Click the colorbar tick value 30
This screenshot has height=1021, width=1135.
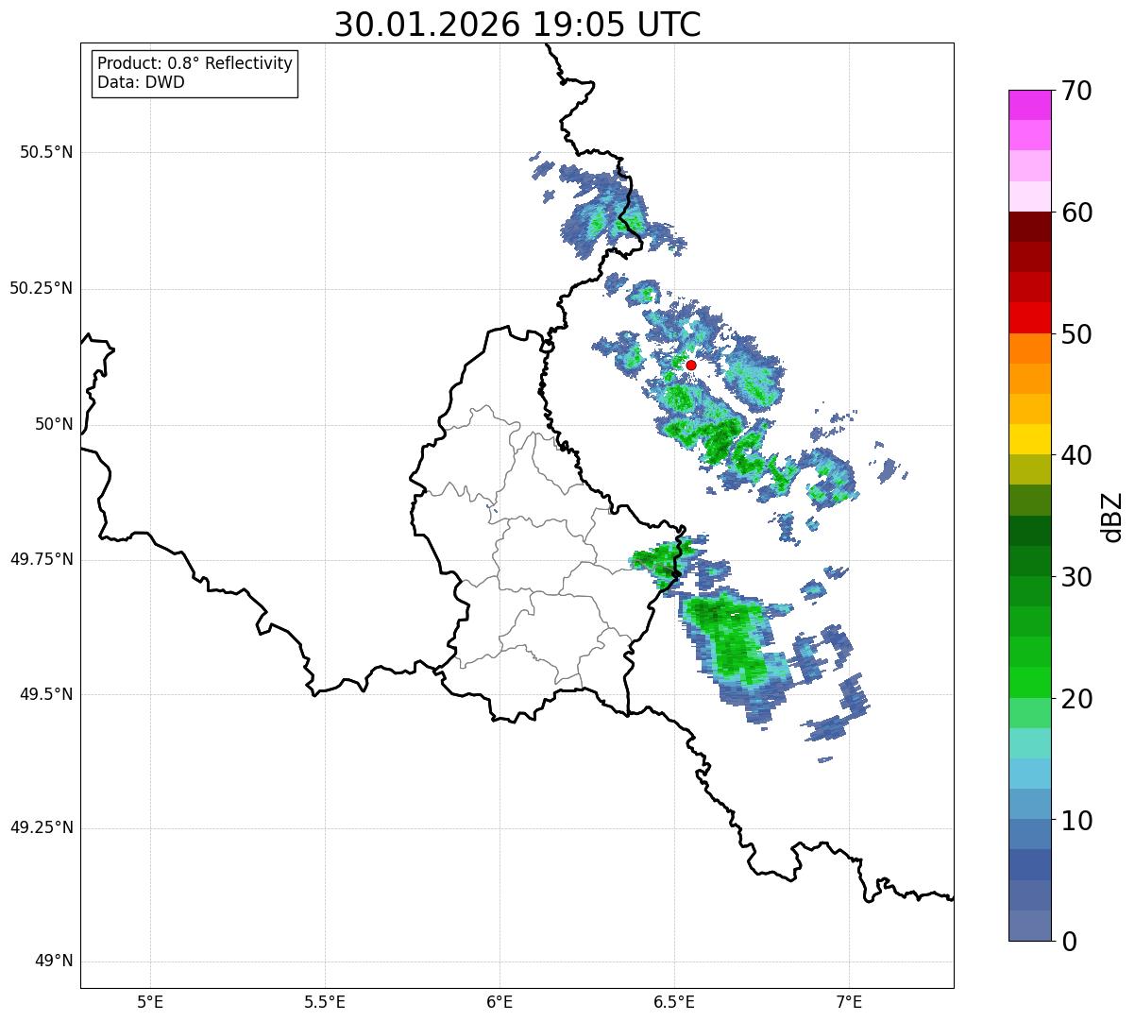click(x=1076, y=577)
